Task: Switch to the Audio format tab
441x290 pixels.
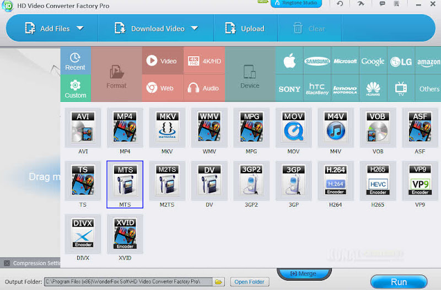Action: (x=204, y=88)
